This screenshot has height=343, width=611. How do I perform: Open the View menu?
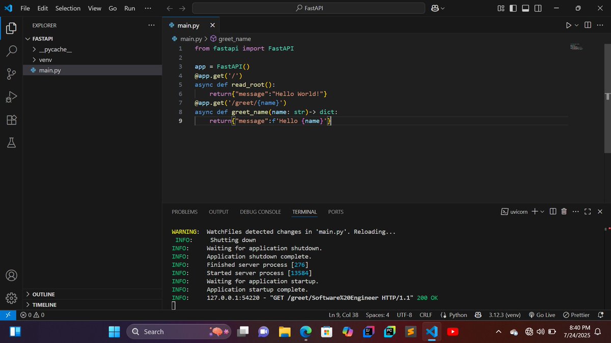click(94, 8)
